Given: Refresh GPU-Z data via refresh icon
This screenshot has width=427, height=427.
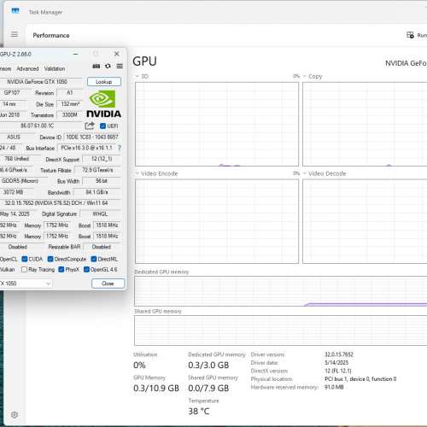Looking at the screenshot, I should (x=108, y=66).
